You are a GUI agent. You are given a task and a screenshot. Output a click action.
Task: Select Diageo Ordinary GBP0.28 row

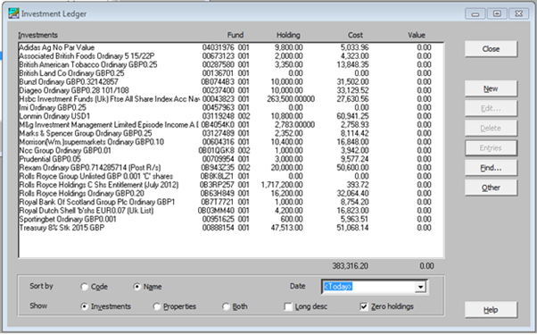tap(231, 90)
